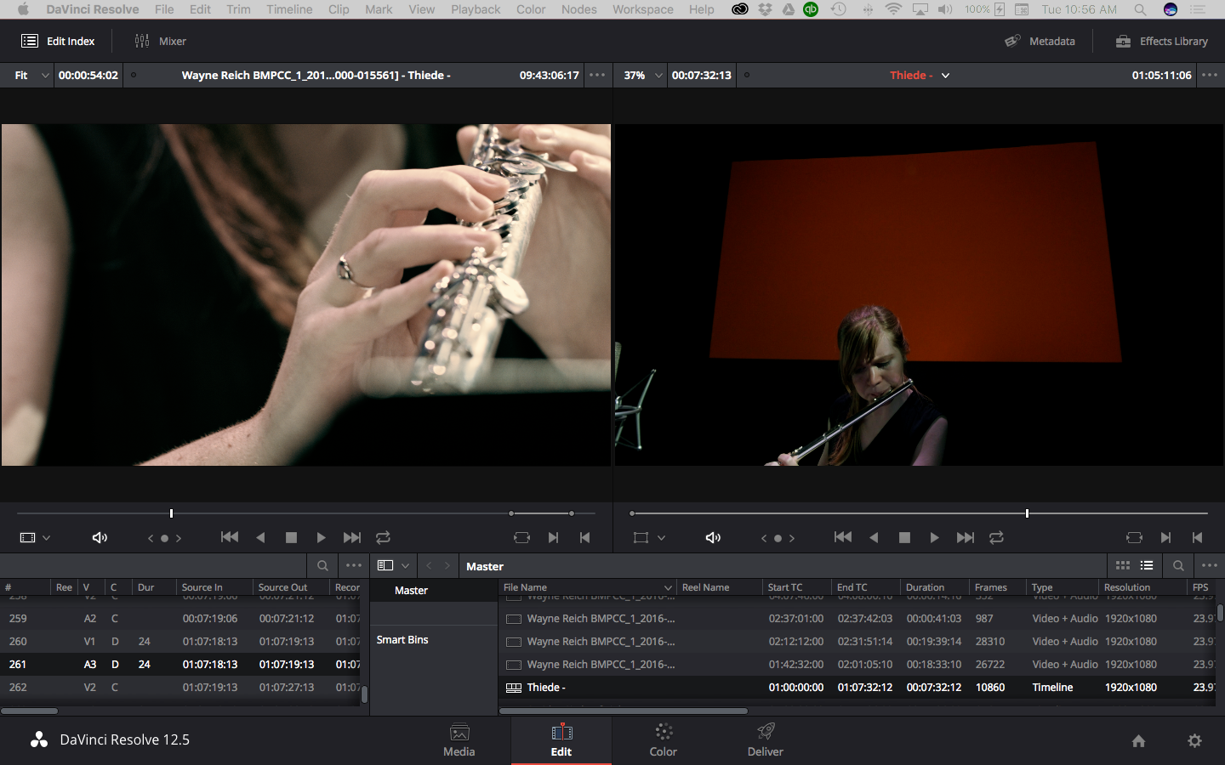
Task: Go to previous marker in timeline viewer
Action: [x=764, y=538]
